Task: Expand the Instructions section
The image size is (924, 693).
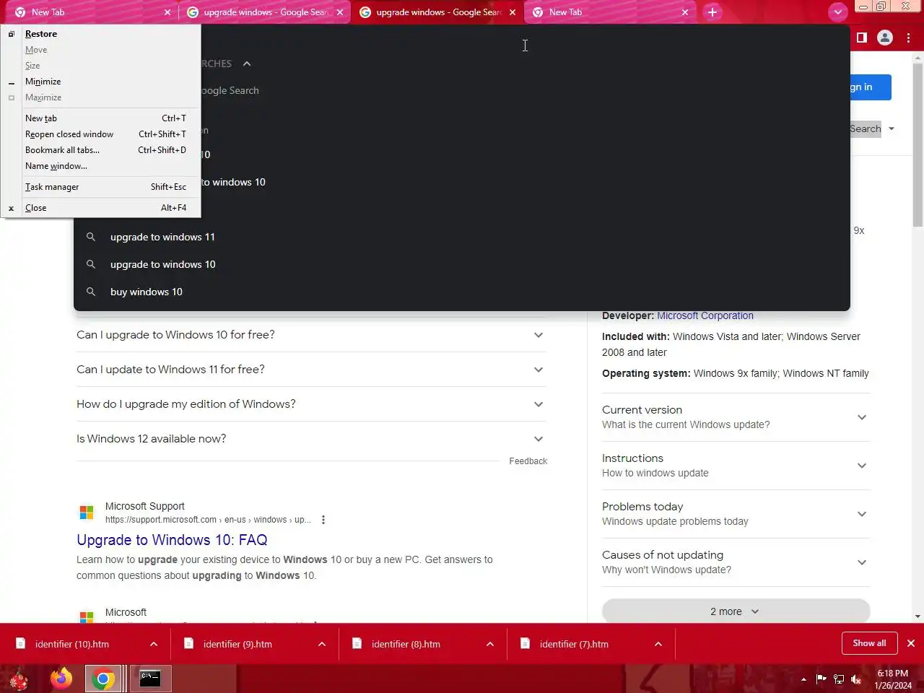Action: pos(736,466)
